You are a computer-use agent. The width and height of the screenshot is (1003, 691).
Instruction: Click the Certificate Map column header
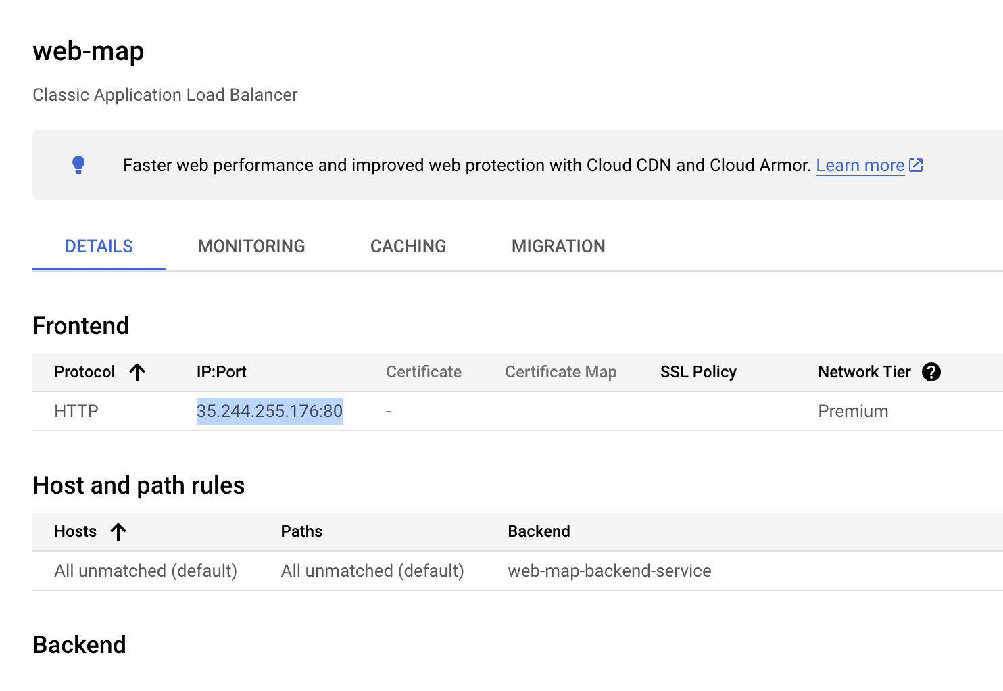click(561, 372)
